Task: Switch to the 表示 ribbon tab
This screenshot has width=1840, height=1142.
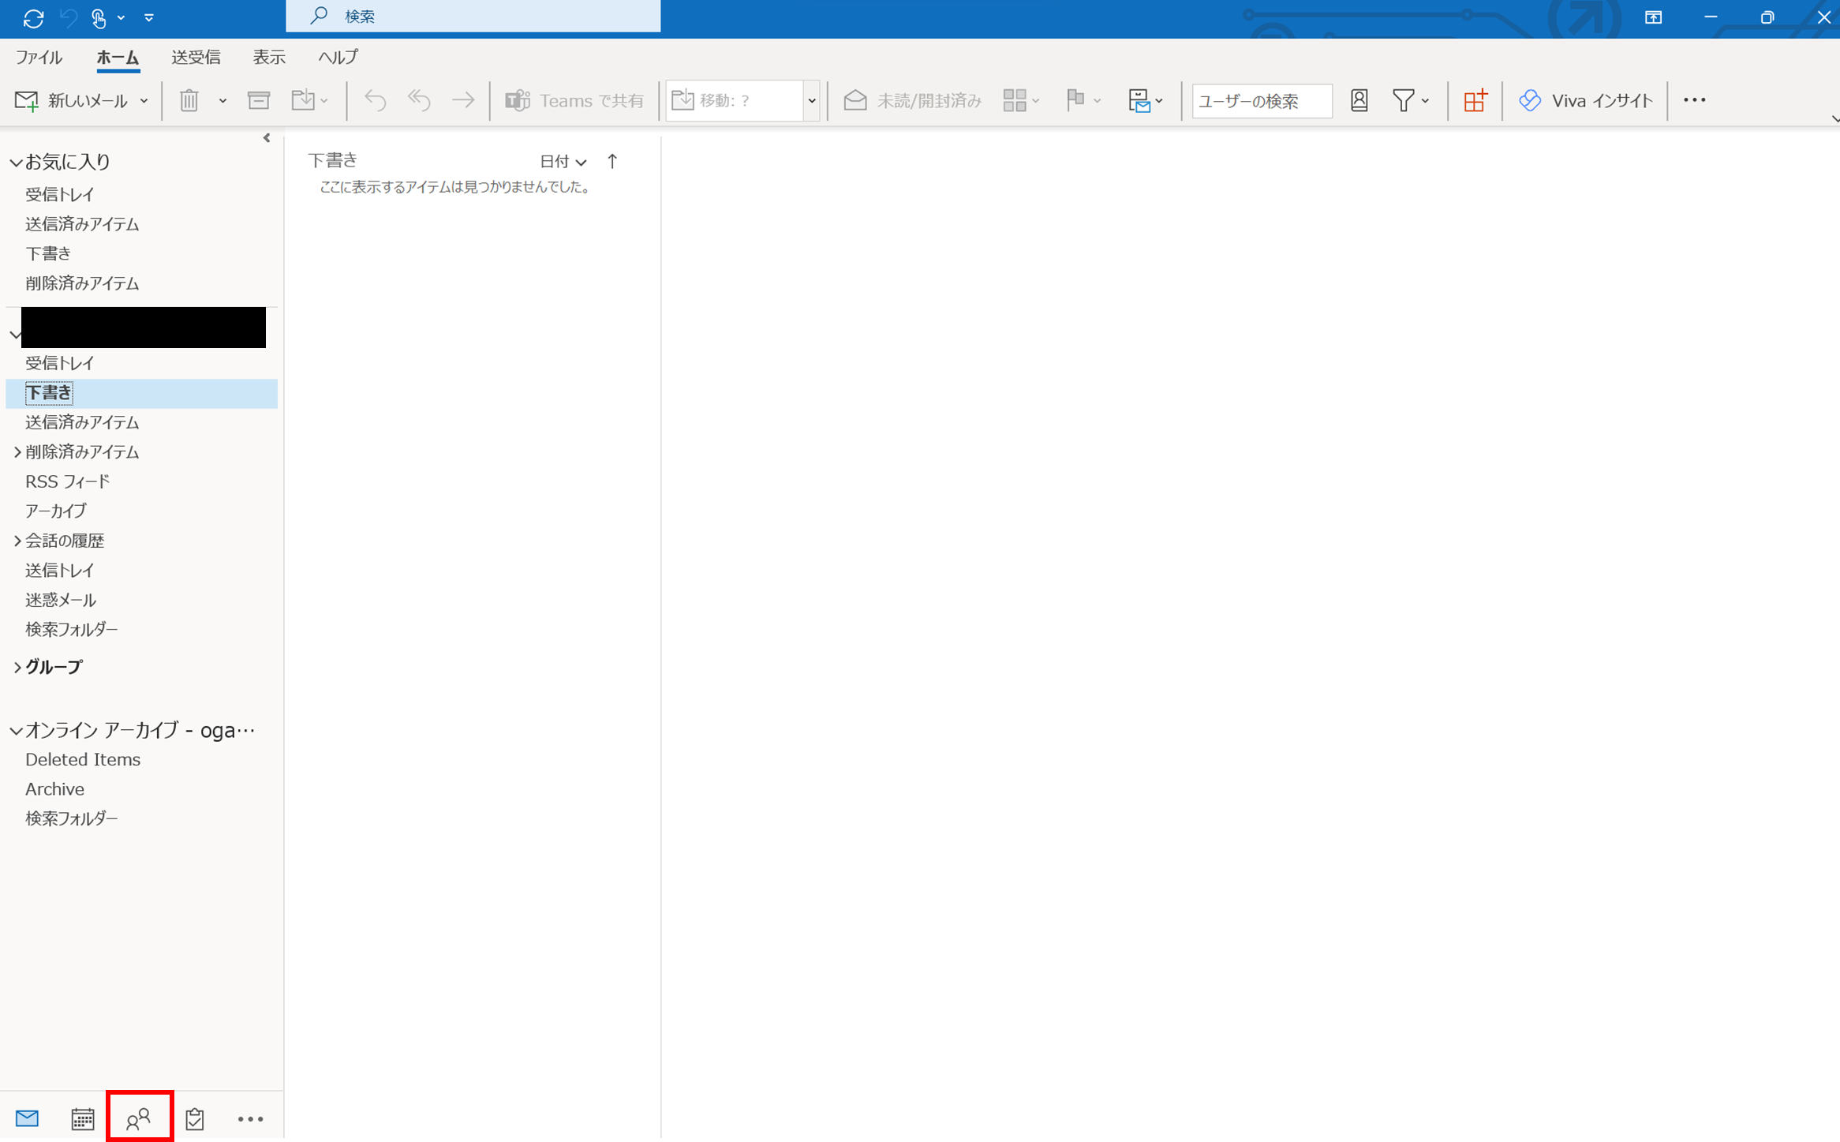Action: (268, 57)
